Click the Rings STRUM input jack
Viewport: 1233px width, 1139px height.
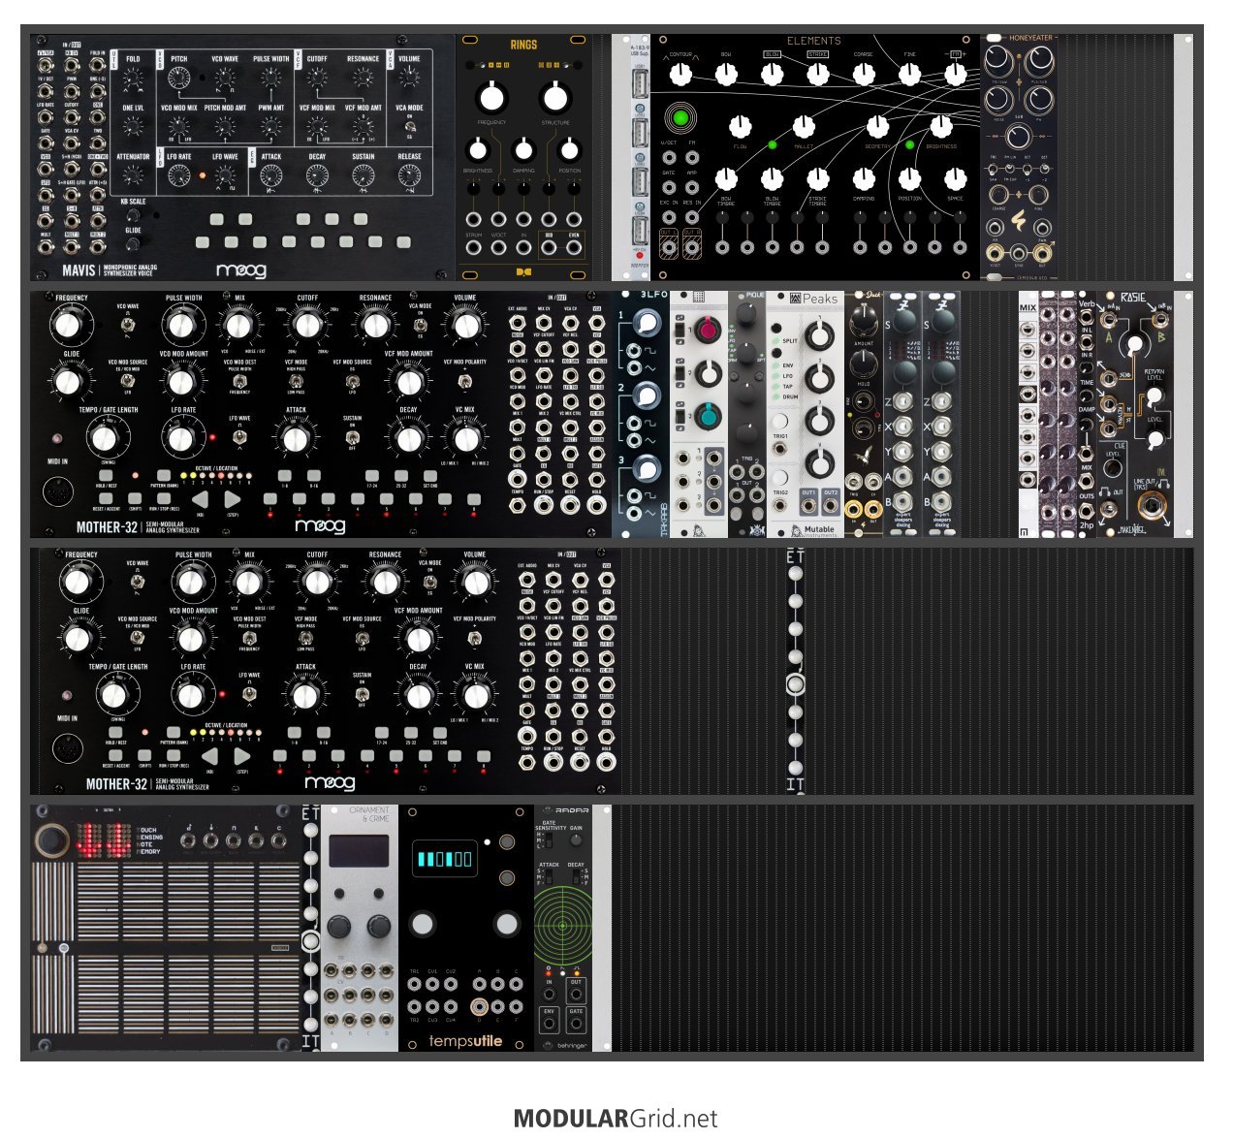click(x=474, y=248)
